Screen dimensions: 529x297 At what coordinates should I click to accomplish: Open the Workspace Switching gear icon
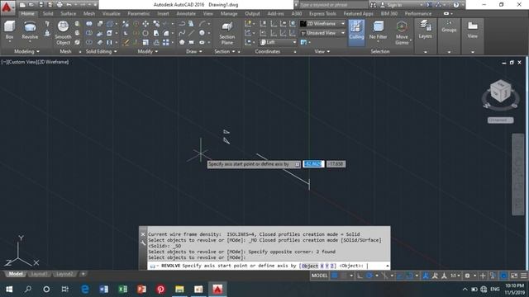tap(467, 276)
